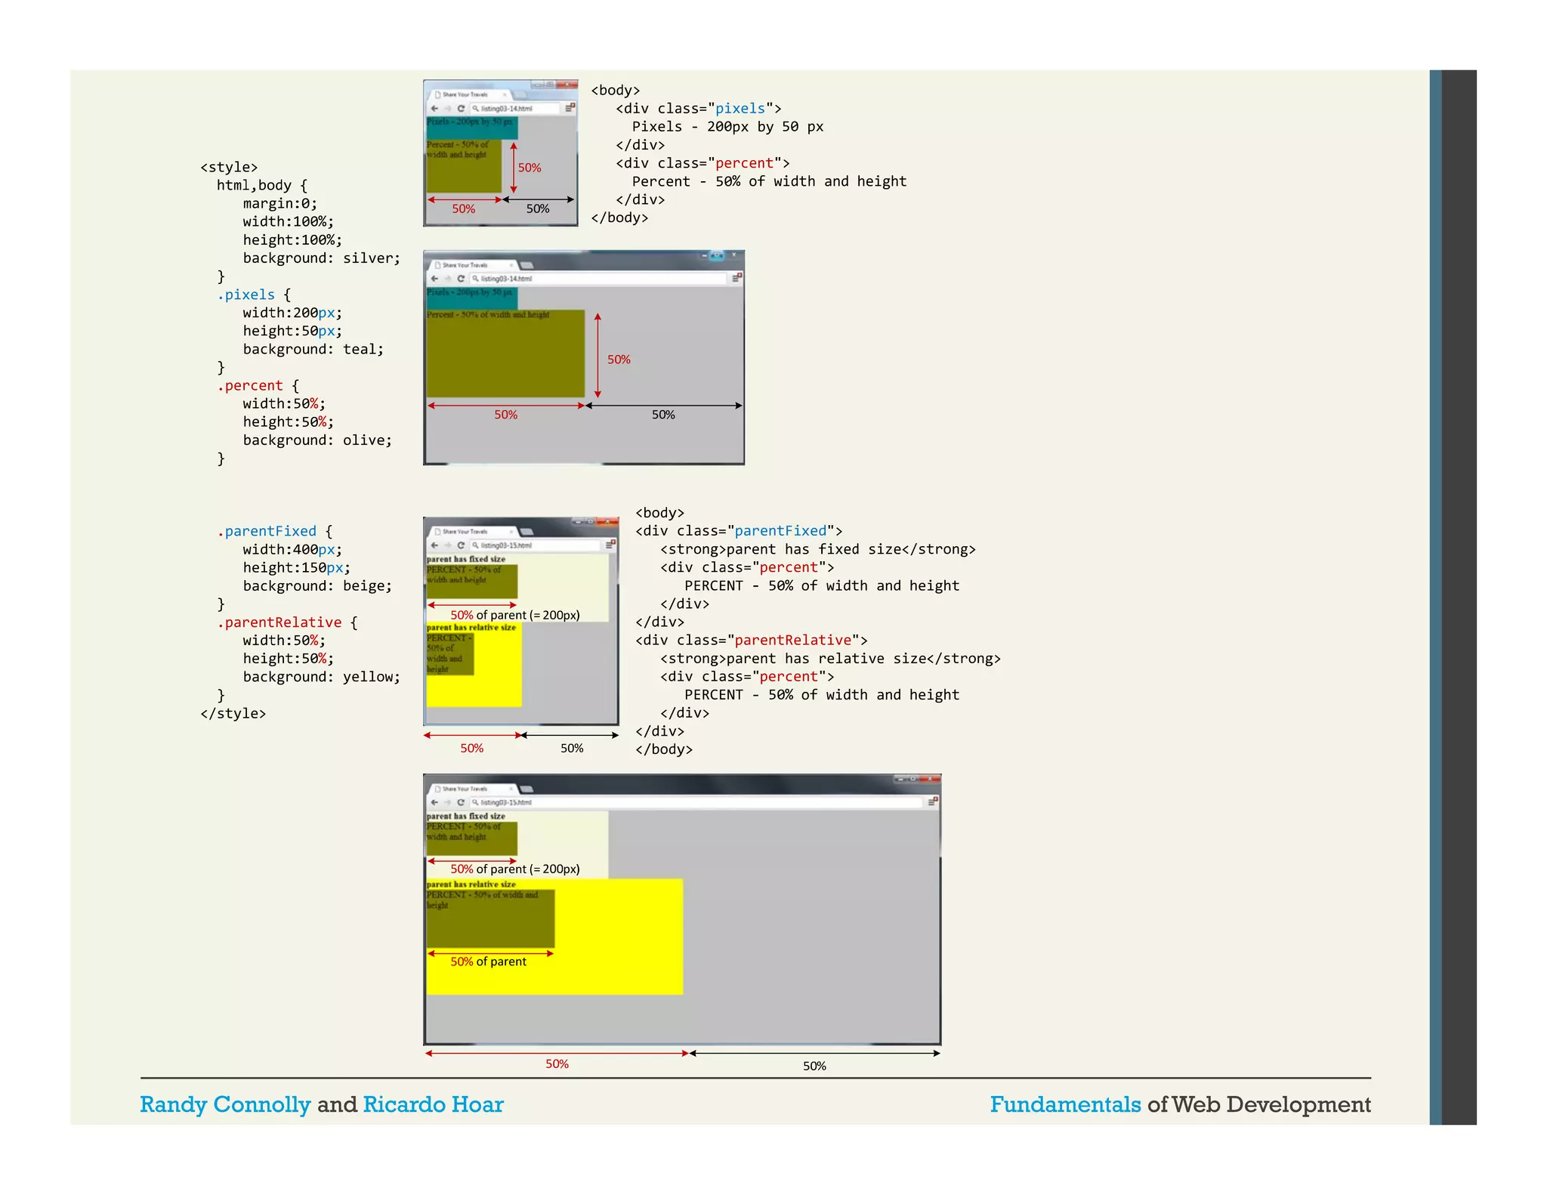Click the 'background: yellow;' code line

(x=321, y=677)
